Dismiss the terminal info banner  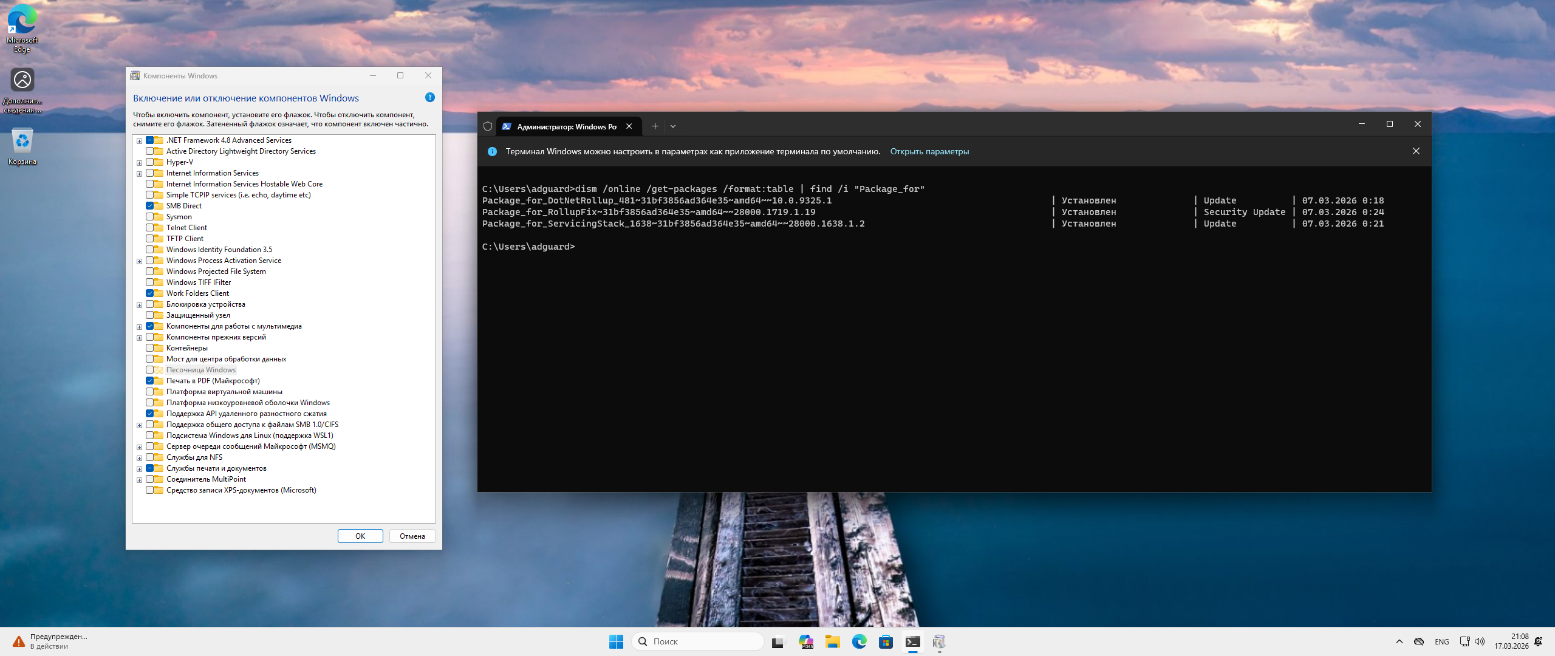click(1416, 151)
